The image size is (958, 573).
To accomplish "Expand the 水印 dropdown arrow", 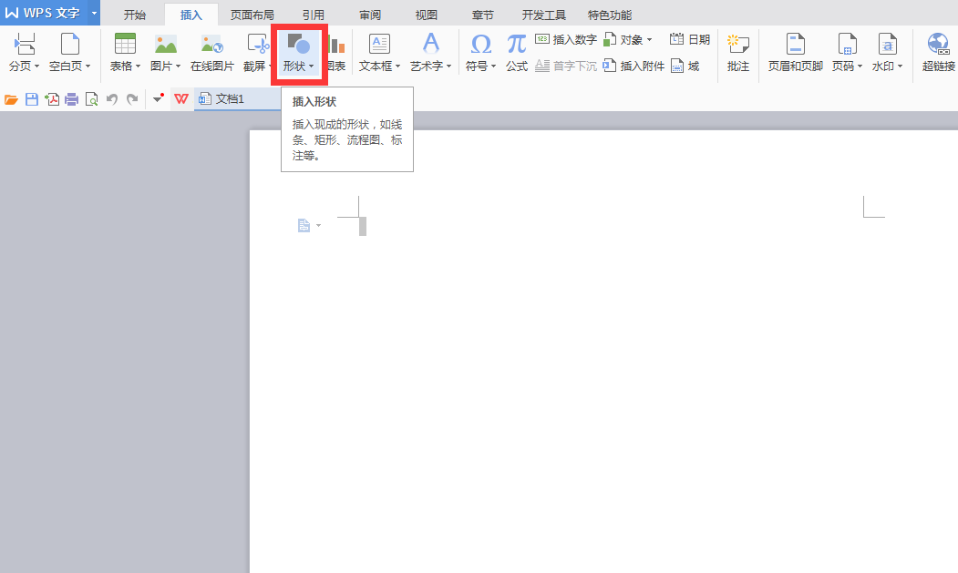I will pos(900,66).
